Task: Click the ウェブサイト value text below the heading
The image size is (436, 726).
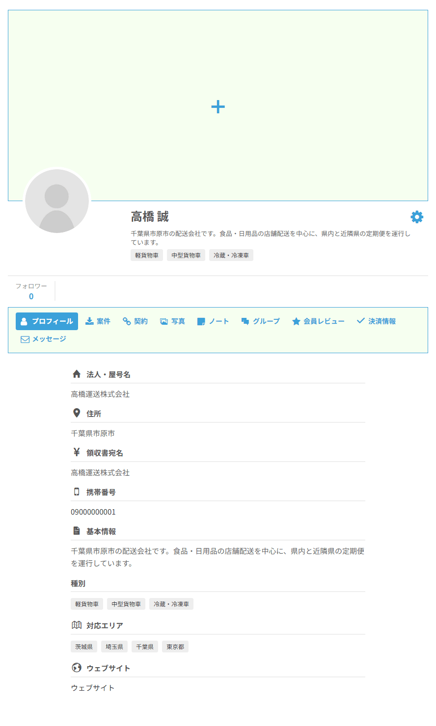Action: tap(93, 688)
